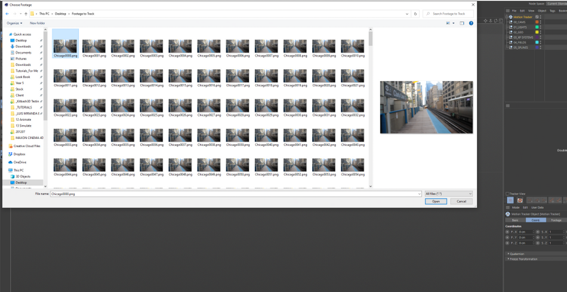This screenshot has width=567, height=292.
Task: Open the Node Space dropdown
Action: tap(557, 4)
